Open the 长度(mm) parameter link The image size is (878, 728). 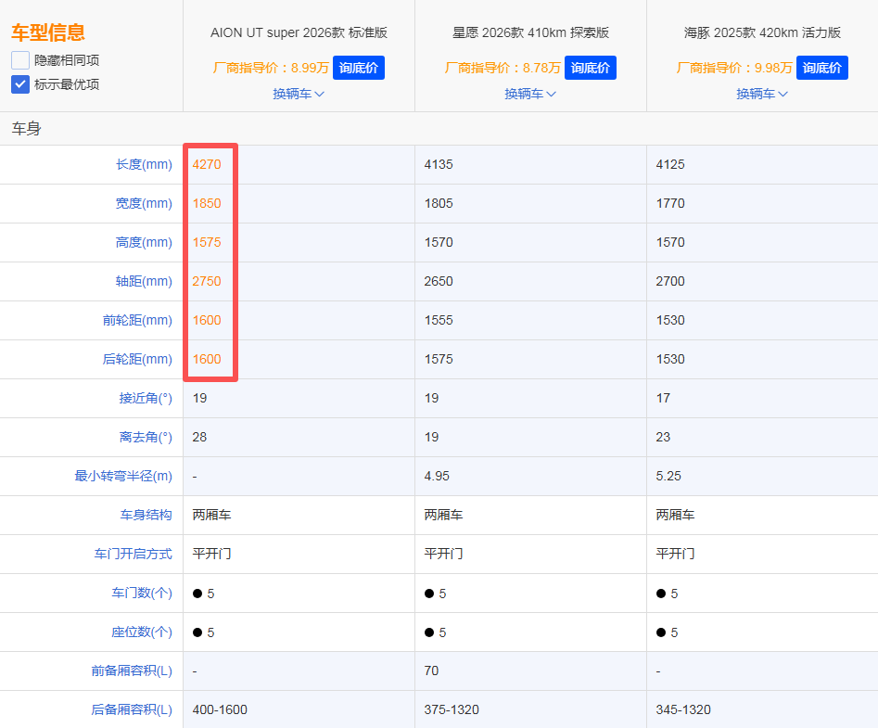tap(144, 165)
